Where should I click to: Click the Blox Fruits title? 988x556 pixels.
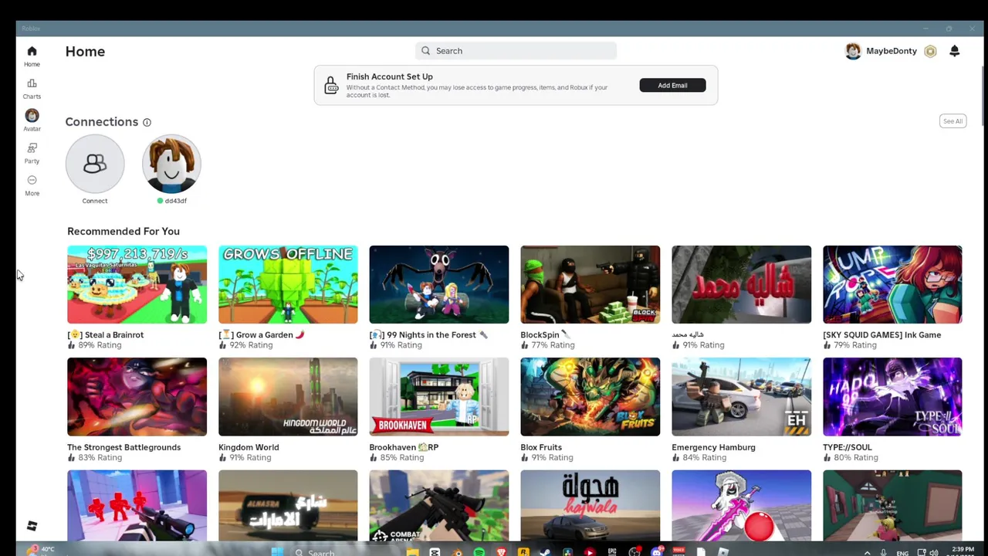tap(541, 447)
